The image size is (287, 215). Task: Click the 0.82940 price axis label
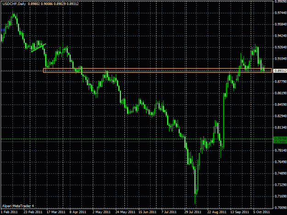(281, 116)
